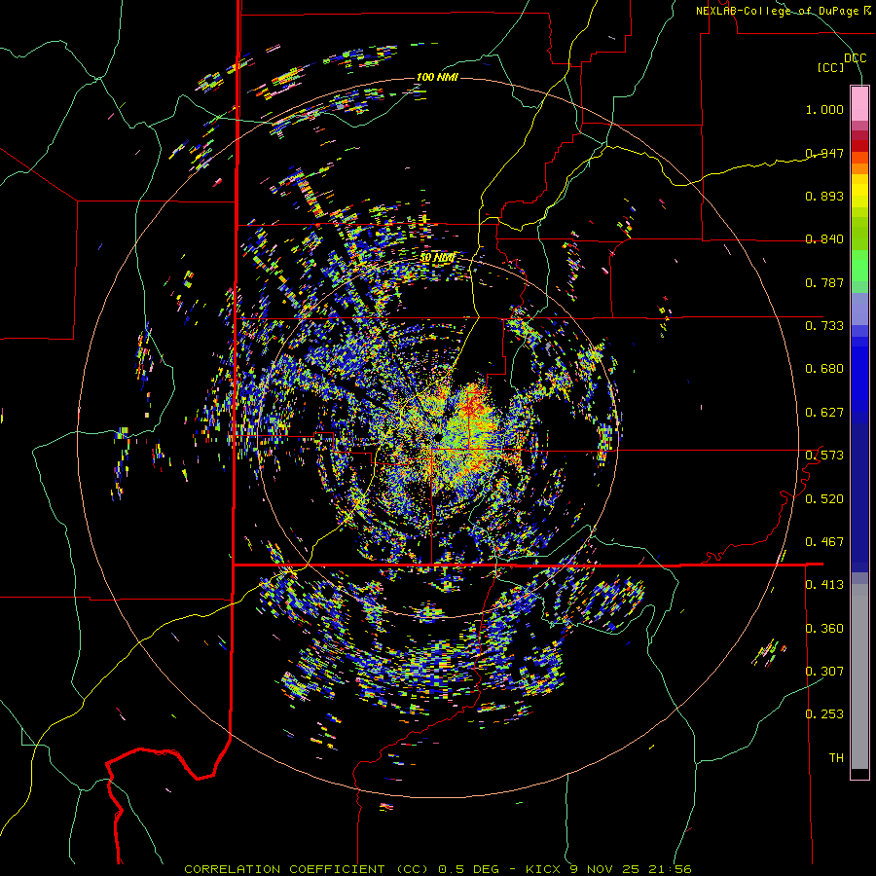The width and height of the screenshot is (876, 876).
Task: Click the [CC] unit label
Action: pos(831,67)
